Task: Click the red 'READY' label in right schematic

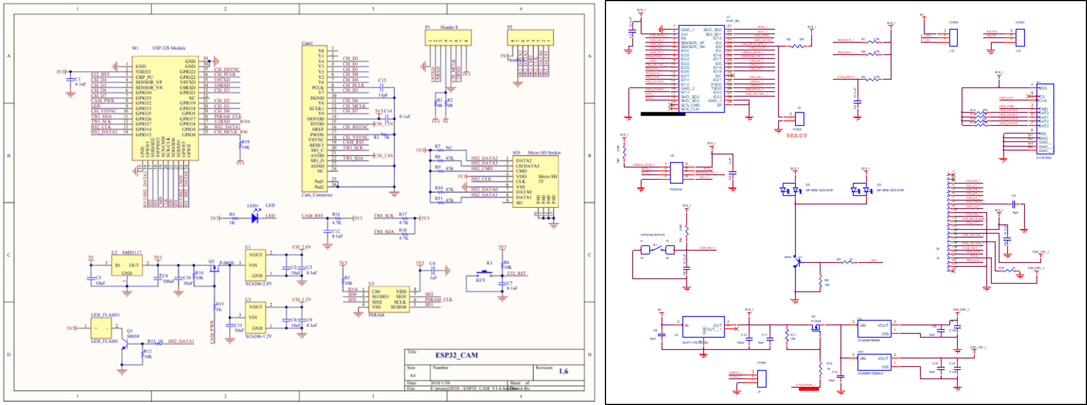Action: [797, 136]
